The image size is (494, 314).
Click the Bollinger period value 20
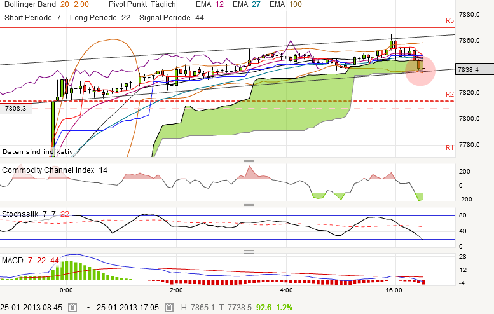65,4
